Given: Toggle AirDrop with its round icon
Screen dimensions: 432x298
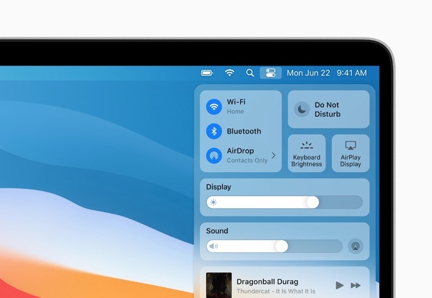Looking at the screenshot, I should coord(214,155).
